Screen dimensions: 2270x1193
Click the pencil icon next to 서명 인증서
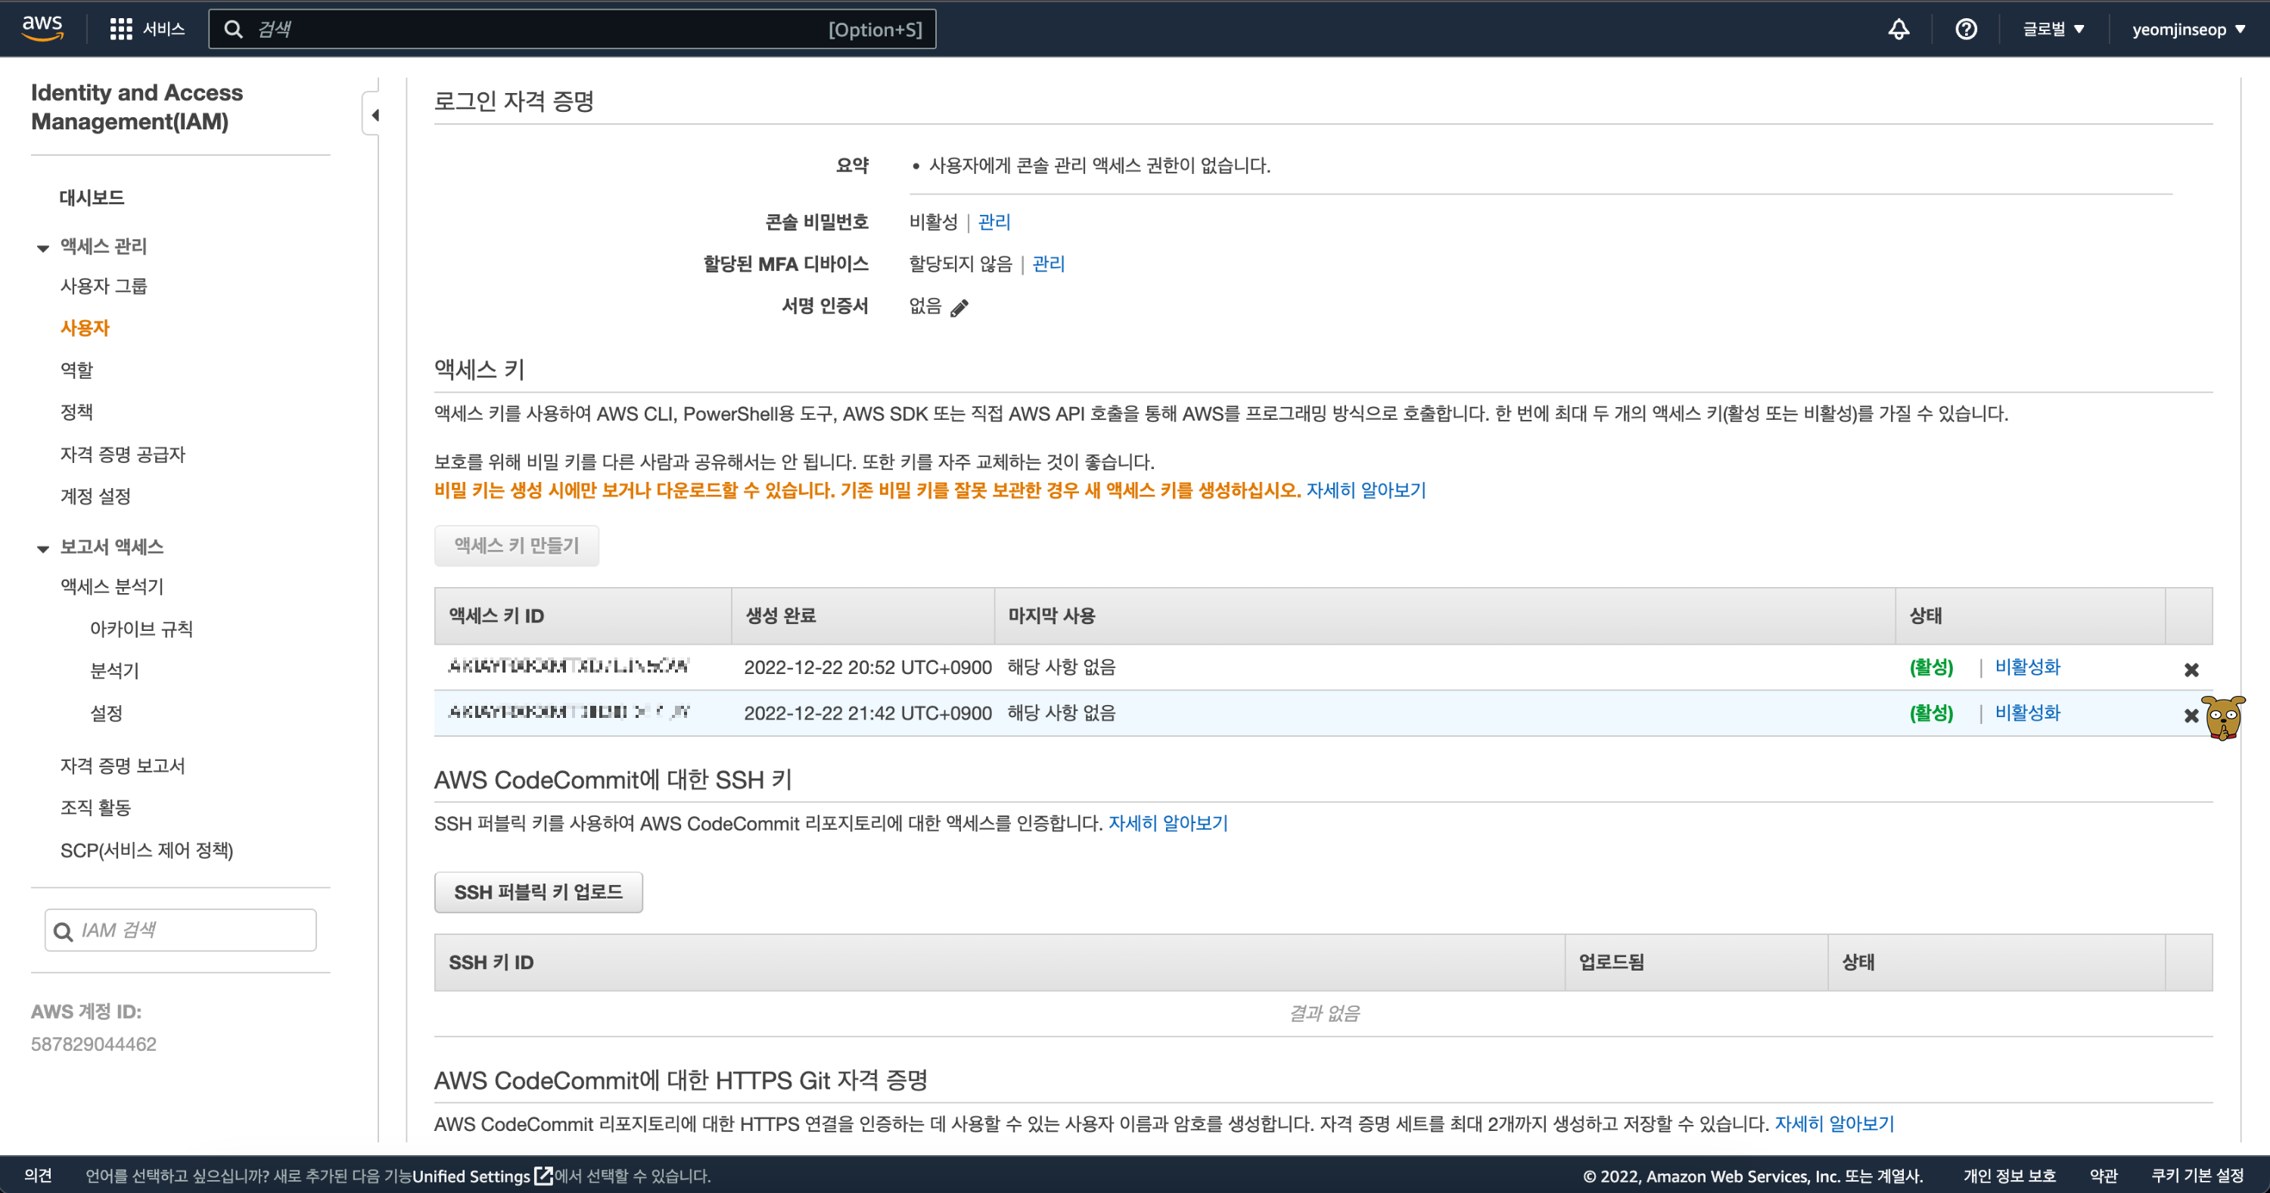click(x=959, y=307)
